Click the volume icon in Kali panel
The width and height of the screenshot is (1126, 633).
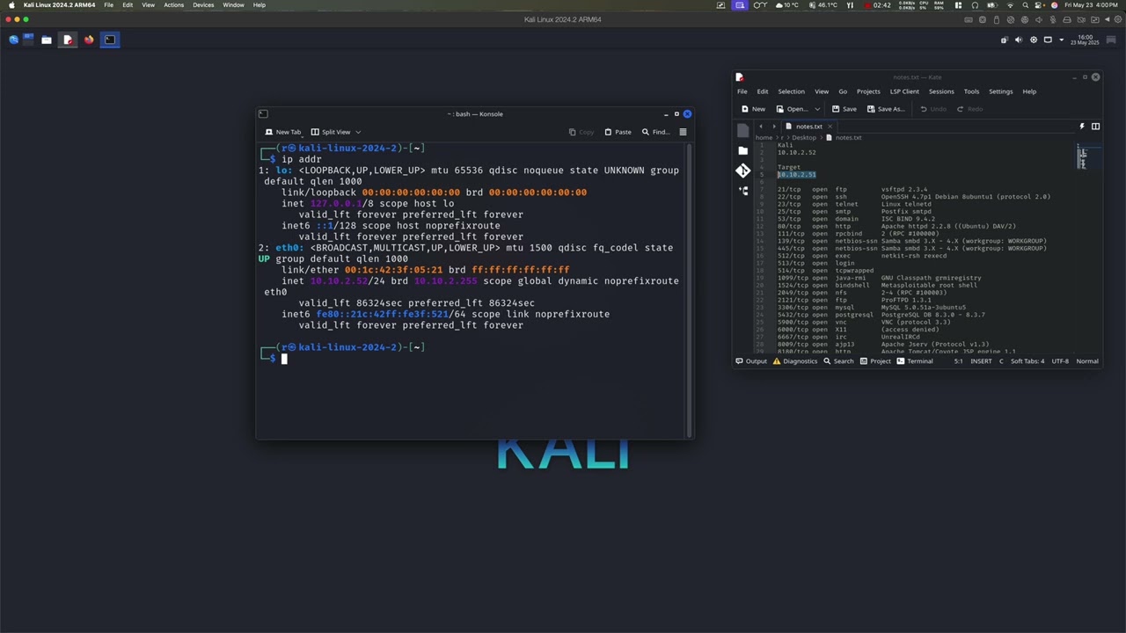pos(1019,40)
